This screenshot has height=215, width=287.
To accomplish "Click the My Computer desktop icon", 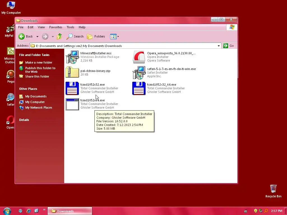I will [x=11, y=8].
